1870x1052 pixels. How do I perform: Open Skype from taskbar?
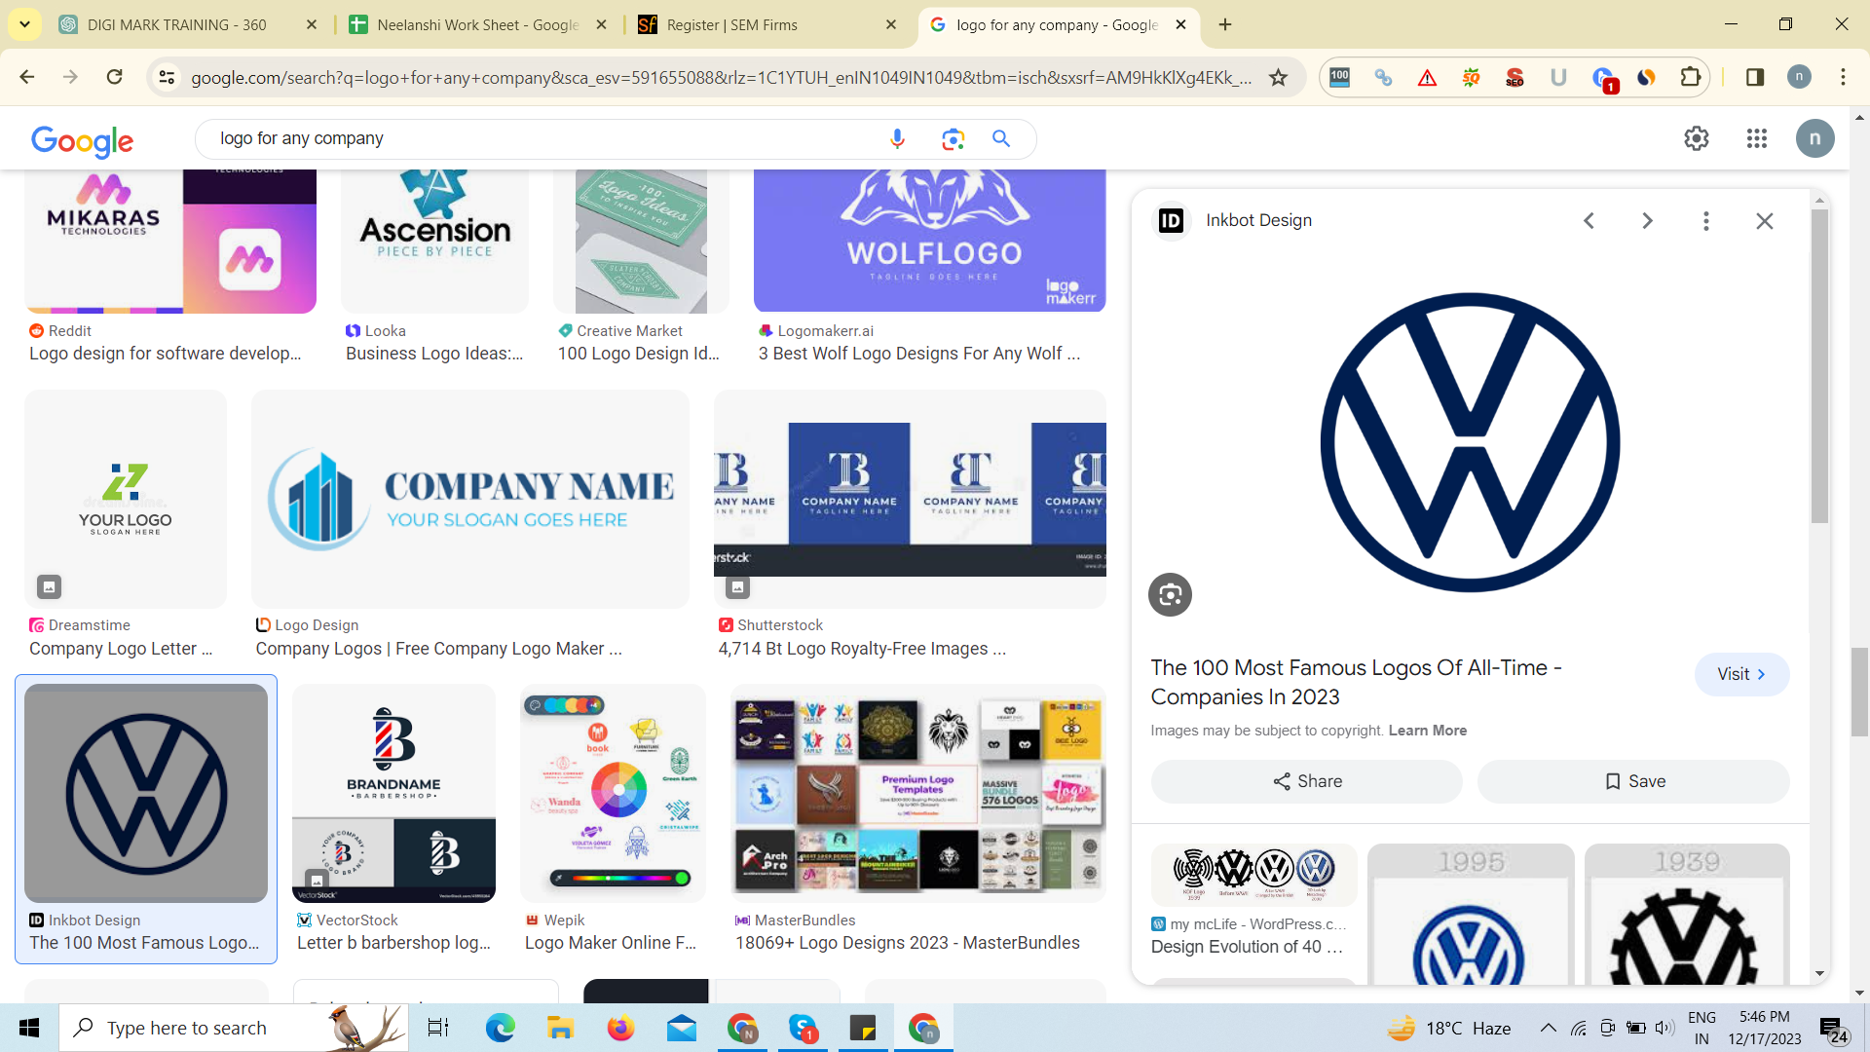(803, 1028)
